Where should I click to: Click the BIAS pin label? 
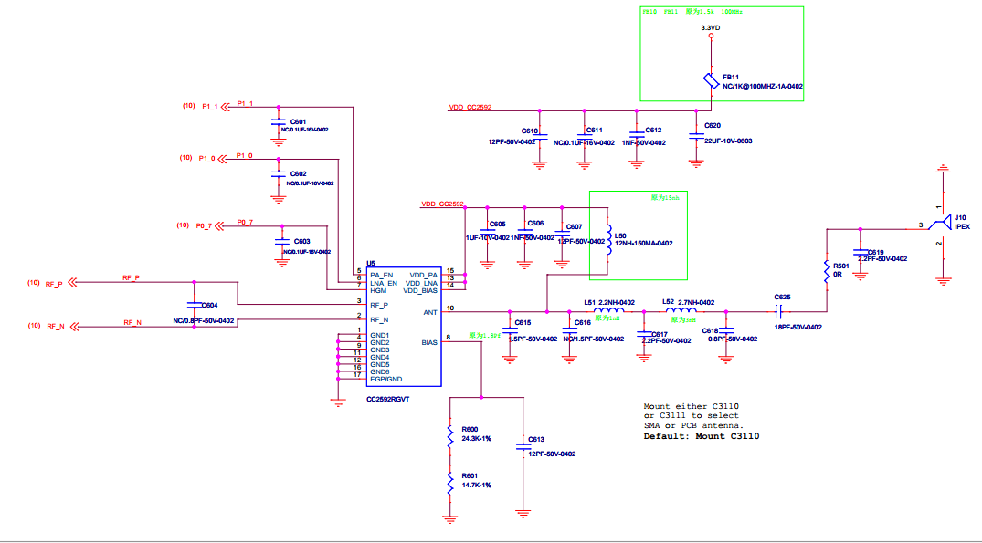tap(429, 343)
